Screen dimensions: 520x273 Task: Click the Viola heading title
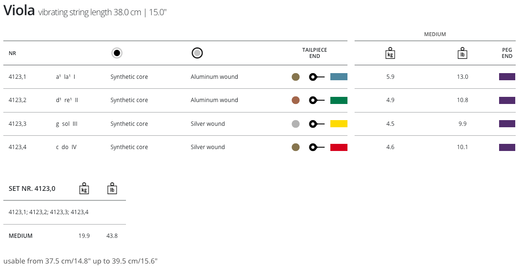[19, 11]
